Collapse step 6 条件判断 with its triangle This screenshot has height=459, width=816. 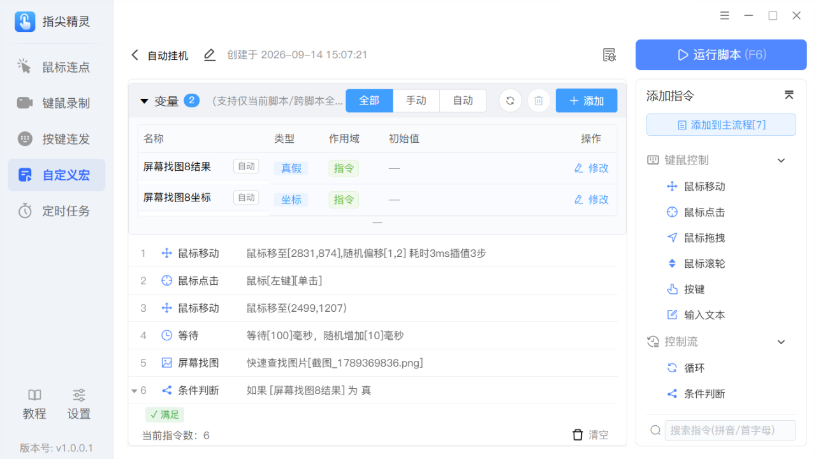pyautogui.click(x=134, y=391)
